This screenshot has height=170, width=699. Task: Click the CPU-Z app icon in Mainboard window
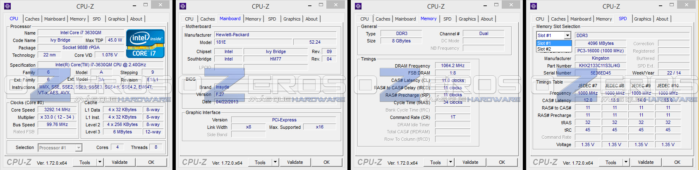183,6
